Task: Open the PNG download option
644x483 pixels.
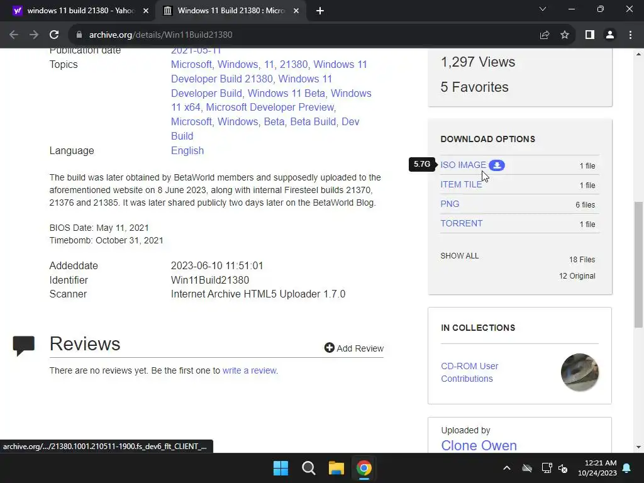Action: (450, 204)
